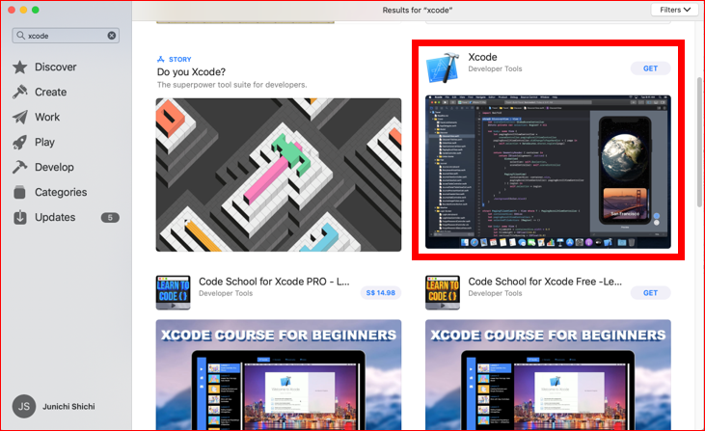Open Junichi Shichi account name

coord(68,406)
